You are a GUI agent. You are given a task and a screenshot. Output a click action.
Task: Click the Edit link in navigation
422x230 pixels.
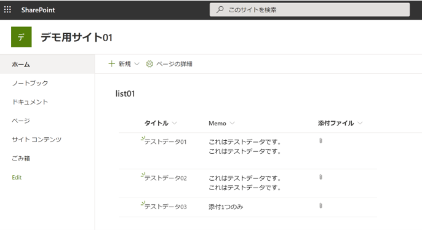tap(17, 178)
